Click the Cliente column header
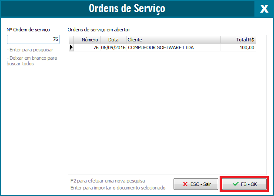The image size is (274, 196). [x=173, y=40]
